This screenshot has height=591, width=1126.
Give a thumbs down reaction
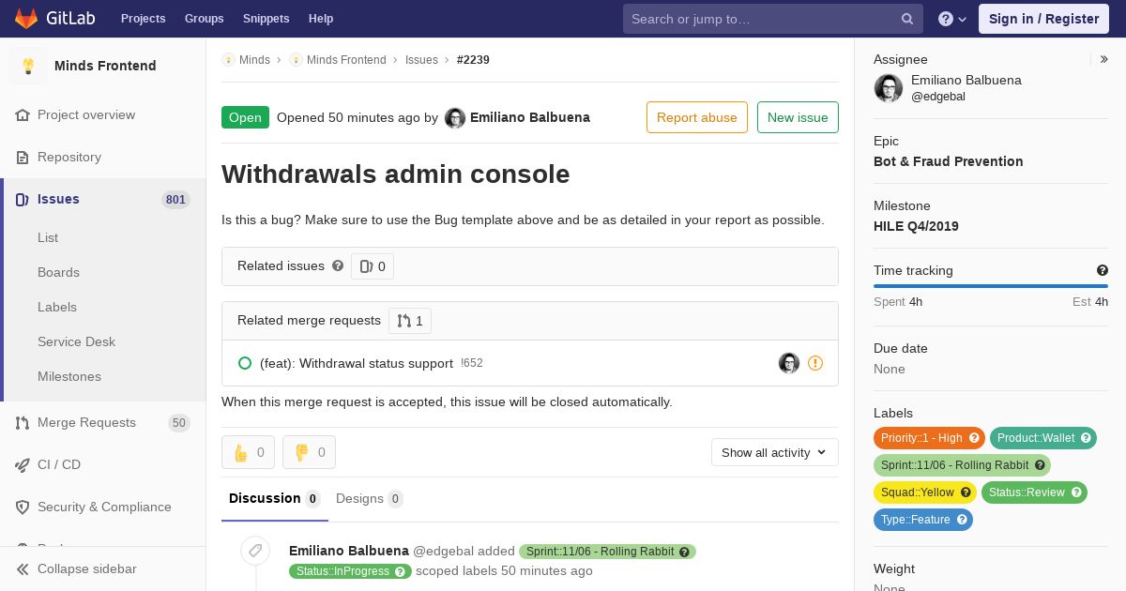pos(309,452)
